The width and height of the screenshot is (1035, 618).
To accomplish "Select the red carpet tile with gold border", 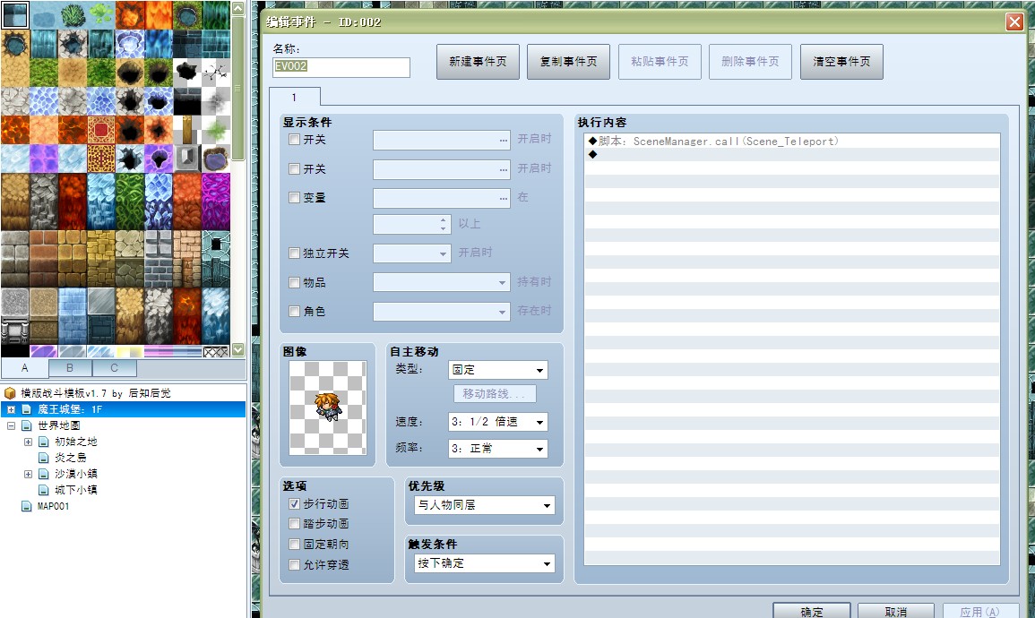I will coord(101,129).
